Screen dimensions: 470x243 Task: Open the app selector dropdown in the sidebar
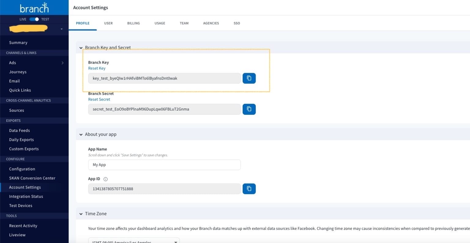[x=61, y=29]
